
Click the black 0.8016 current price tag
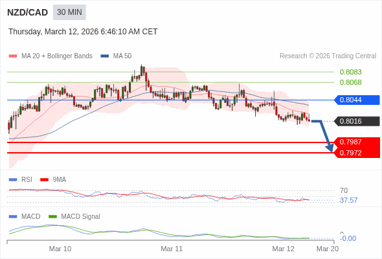coord(357,121)
